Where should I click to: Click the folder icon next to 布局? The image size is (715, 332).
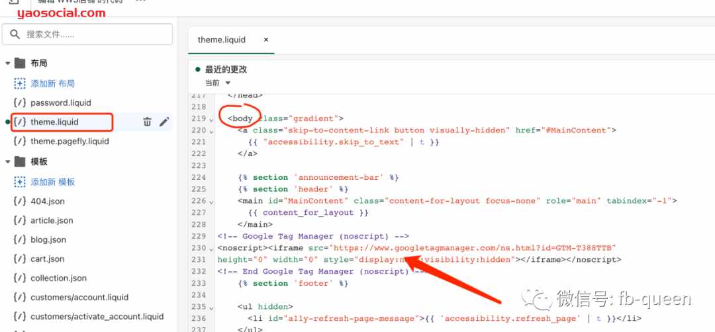click(20, 63)
